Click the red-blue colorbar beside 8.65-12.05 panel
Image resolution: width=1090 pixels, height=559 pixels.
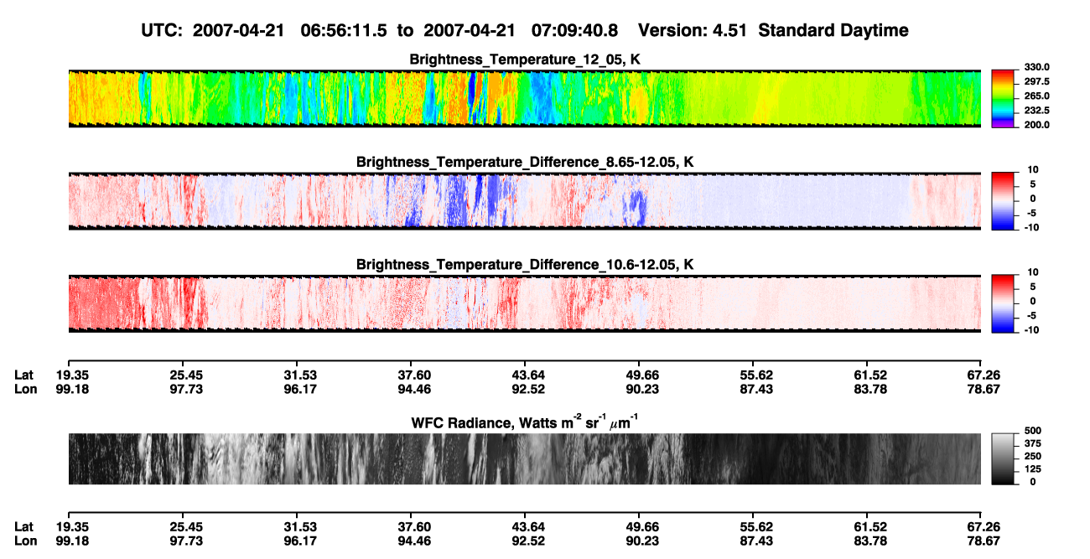[1004, 201]
